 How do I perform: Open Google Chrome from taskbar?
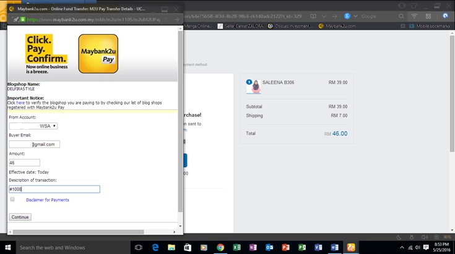220,247
